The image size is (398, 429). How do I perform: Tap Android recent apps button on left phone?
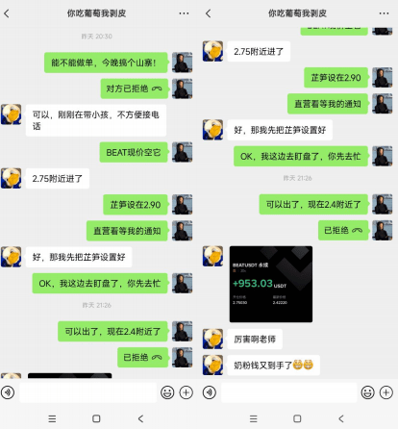(52, 418)
